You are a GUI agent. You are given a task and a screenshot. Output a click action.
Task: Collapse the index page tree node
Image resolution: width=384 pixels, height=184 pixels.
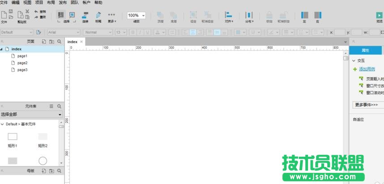point(2,49)
